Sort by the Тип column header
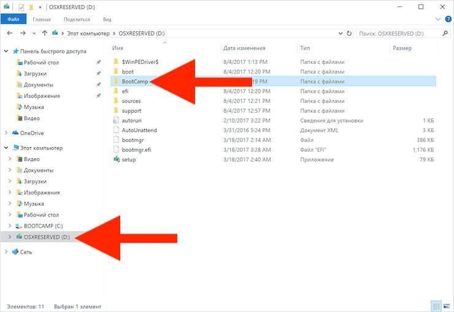This screenshot has height=312, width=454. (x=305, y=48)
